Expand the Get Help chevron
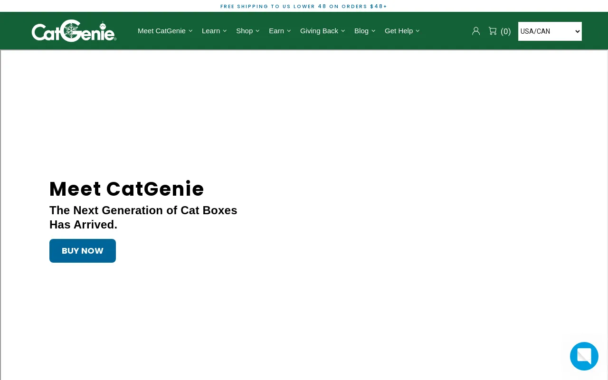Image resolution: width=608 pixels, height=380 pixels. point(418,30)
